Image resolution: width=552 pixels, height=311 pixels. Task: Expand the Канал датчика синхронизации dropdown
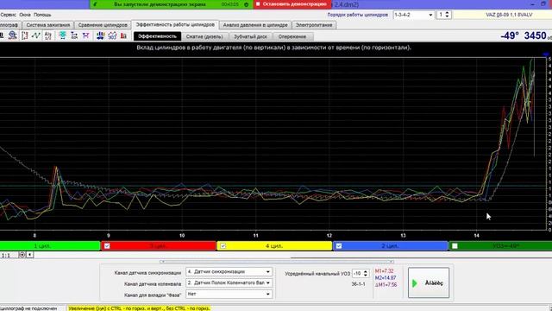[229, 272]
